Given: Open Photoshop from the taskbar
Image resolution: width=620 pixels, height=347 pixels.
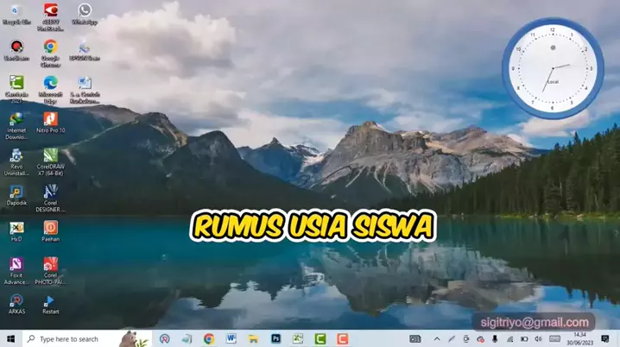Looking at the screenshot, I should 275,338.
